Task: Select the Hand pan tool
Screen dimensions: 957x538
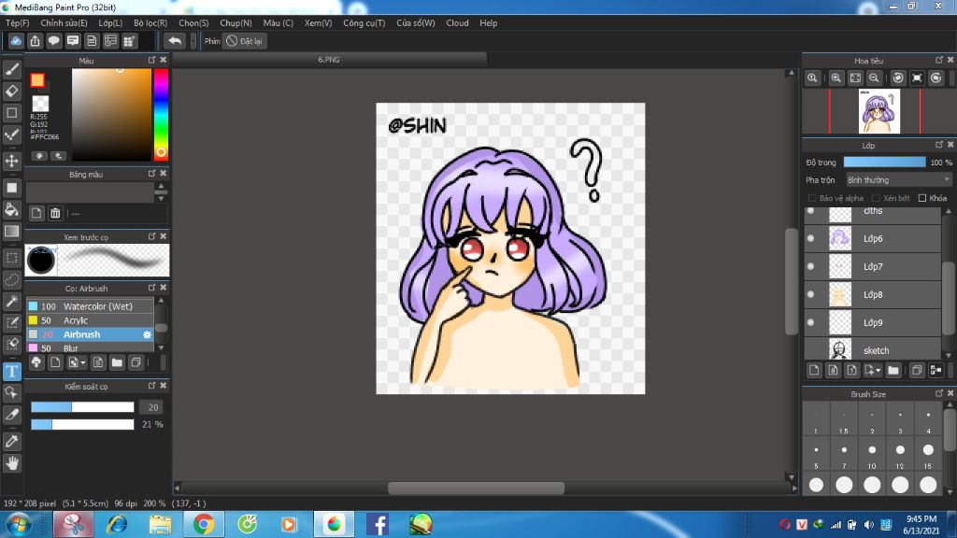Action: pos(11,463)
